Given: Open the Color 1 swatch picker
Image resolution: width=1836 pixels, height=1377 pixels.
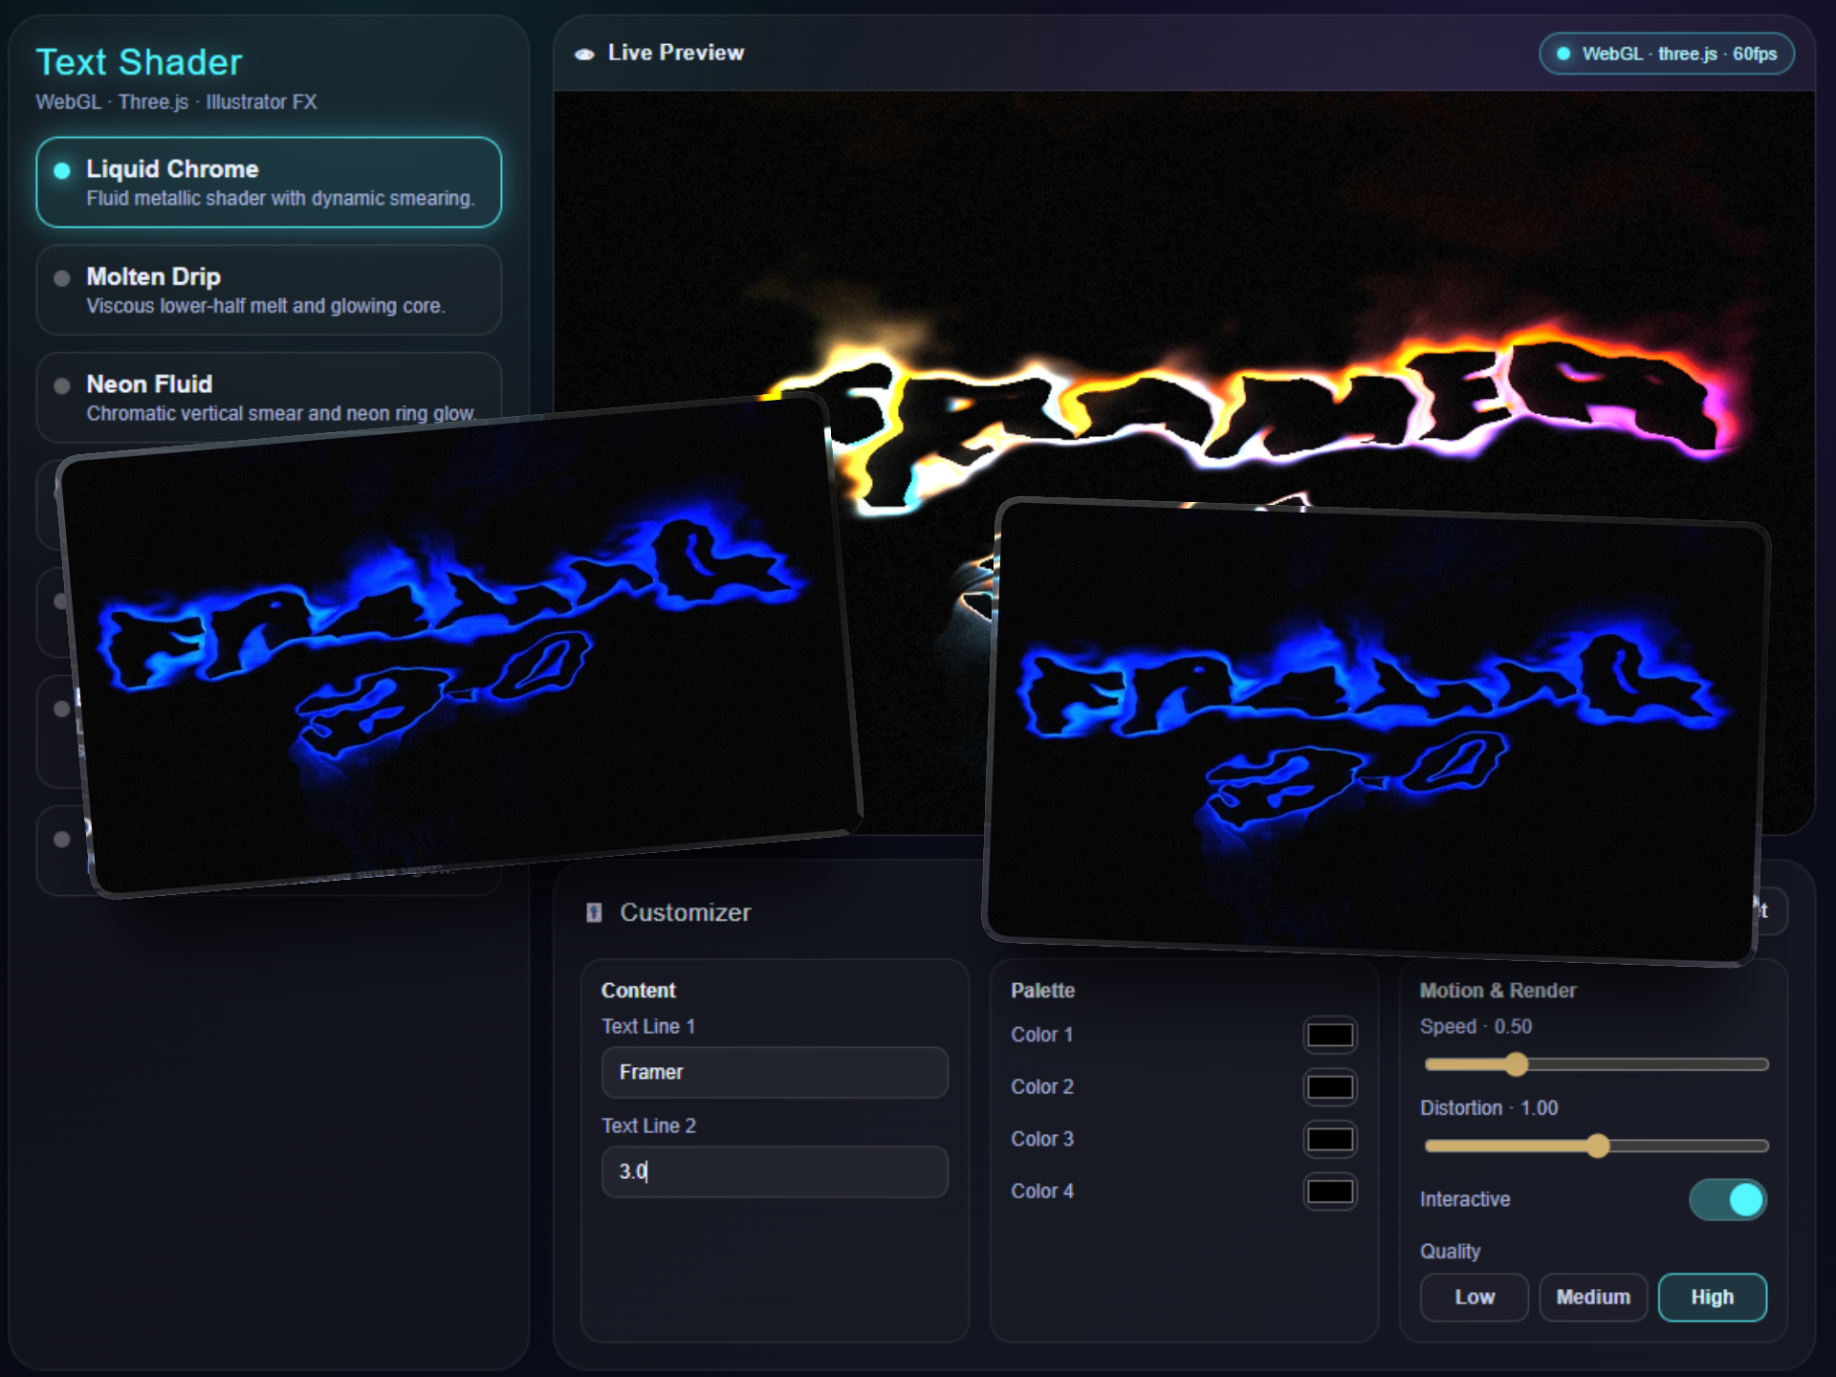Looking at the screenshot, I should (1329, 1035).
